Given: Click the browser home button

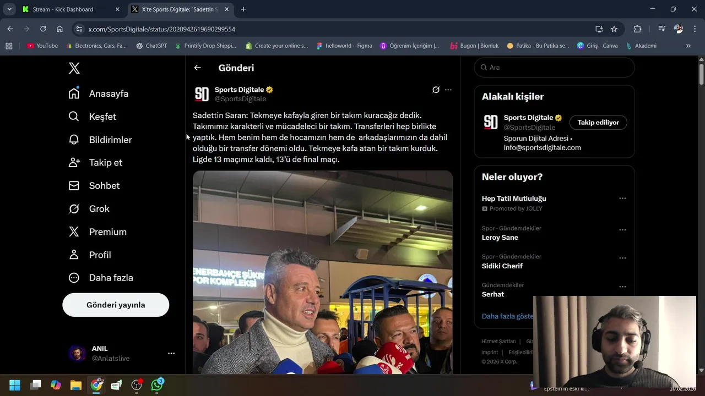Looking at the screenshot, I should coord(59,29).
